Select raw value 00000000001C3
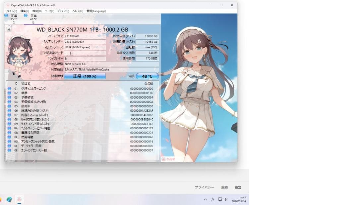This screenshot has width=358, height=205. coord(142,128)
